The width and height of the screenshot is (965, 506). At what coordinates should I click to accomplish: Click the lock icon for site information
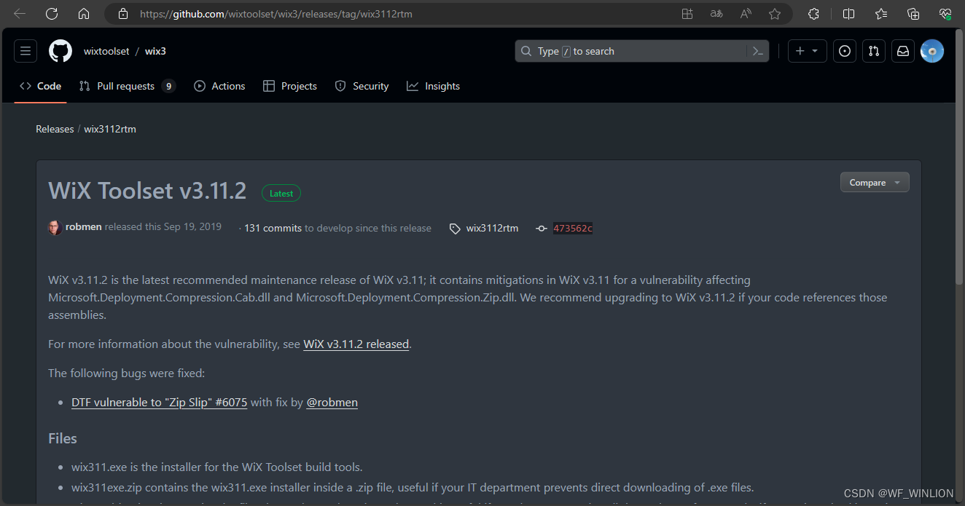click(123, 14)
